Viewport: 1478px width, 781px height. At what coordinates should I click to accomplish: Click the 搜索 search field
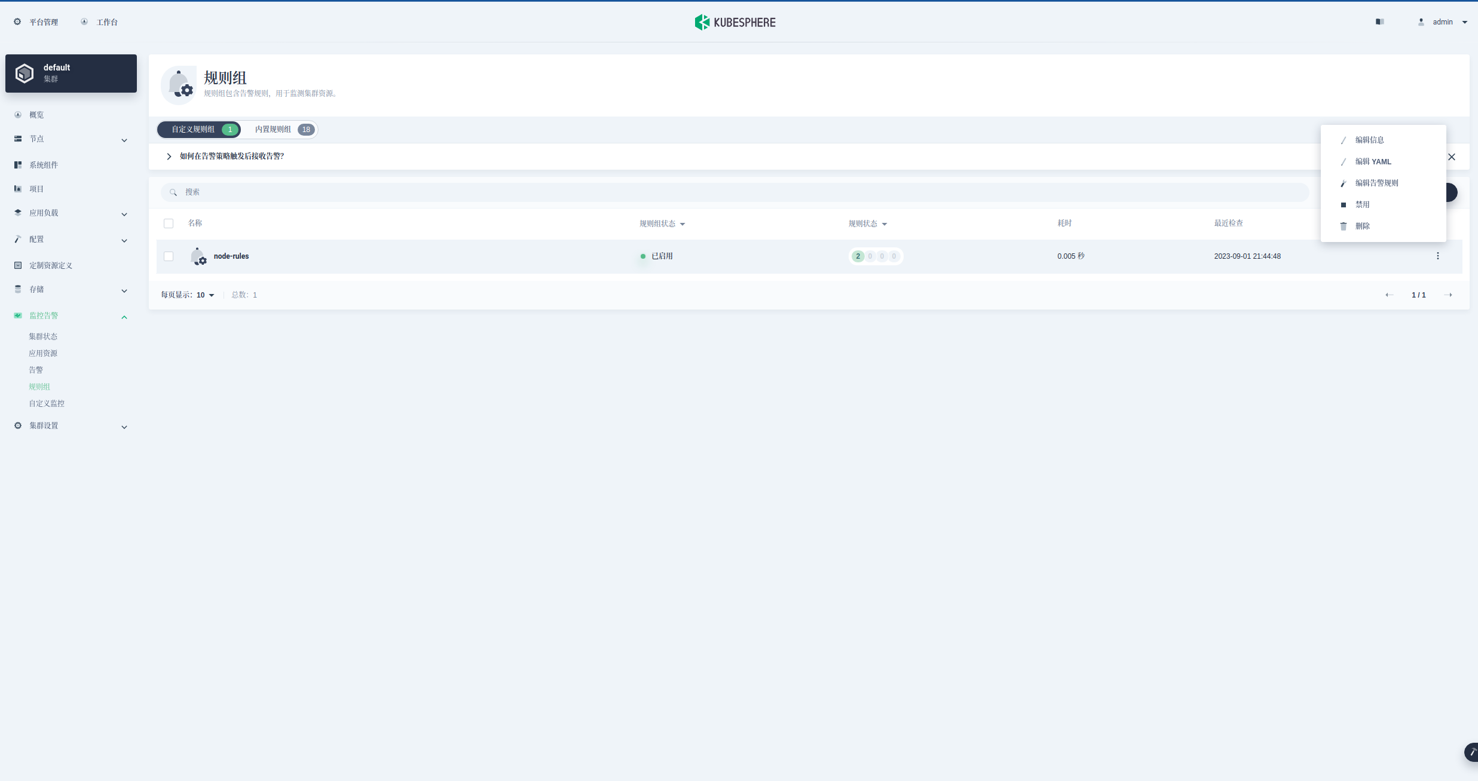click(735, 192)
